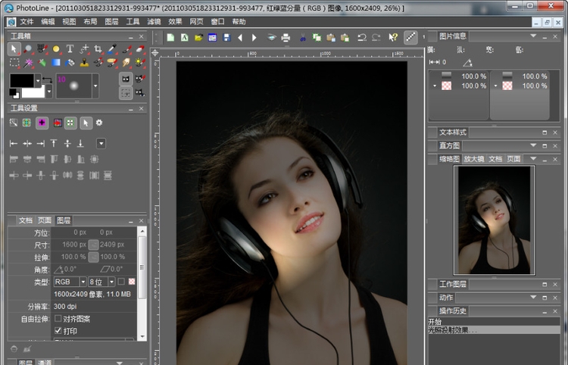
Task: Select the 开始 history entry
Action: [x=436, y=322]
